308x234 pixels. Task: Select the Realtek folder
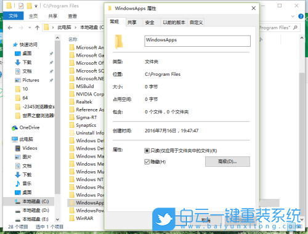[84, 102]
